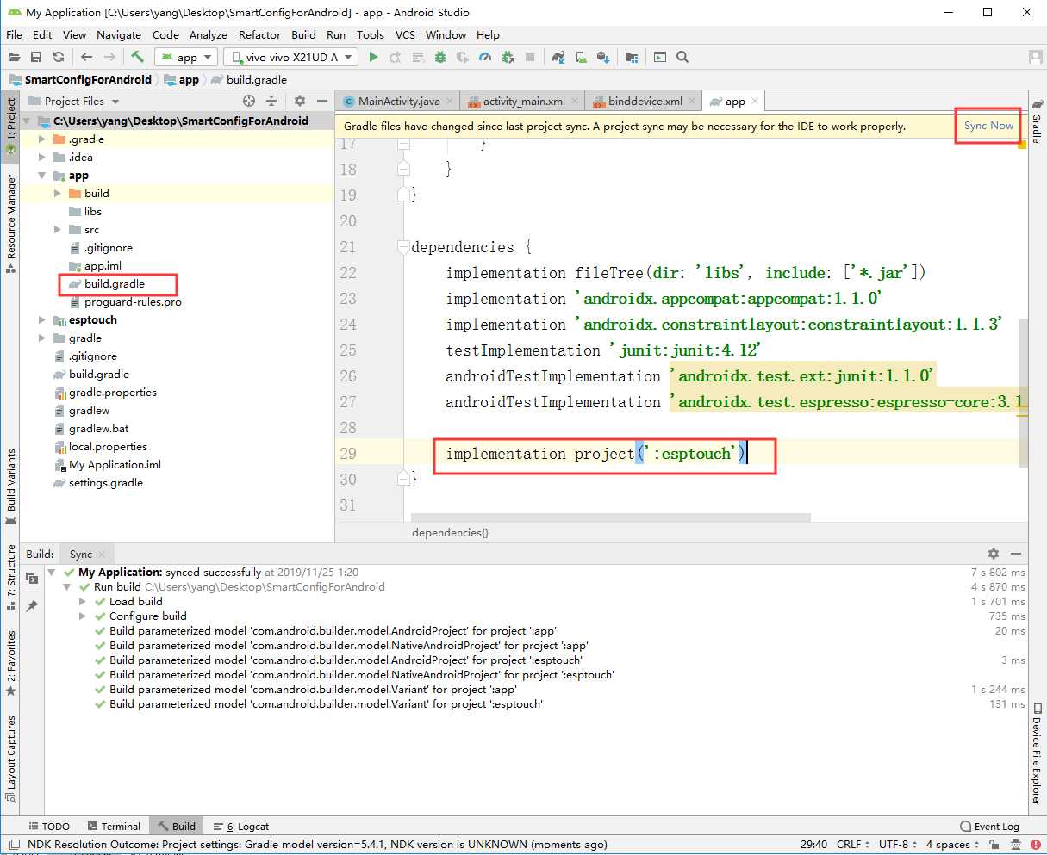Viewport: 1047px width, 855px height.
Task: Collapse the Run build node
Action: tap(67, 586)
